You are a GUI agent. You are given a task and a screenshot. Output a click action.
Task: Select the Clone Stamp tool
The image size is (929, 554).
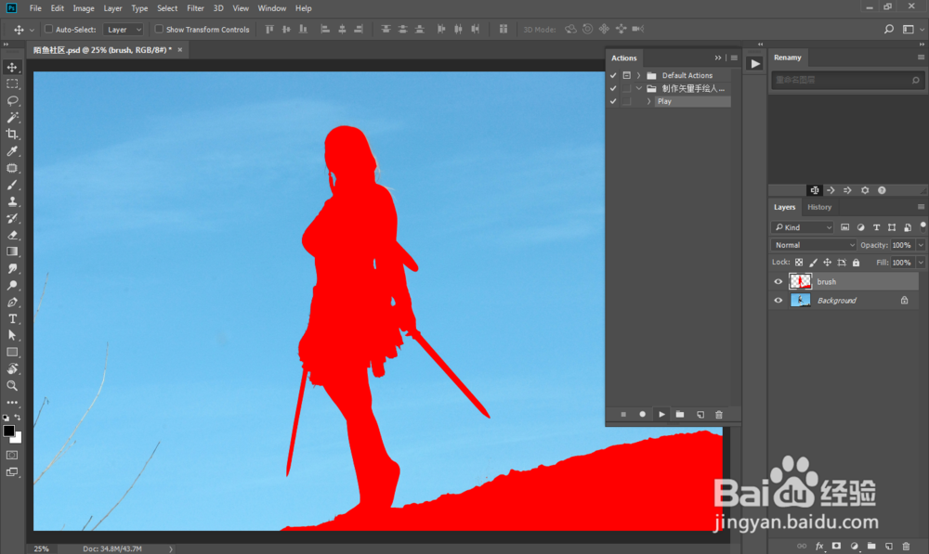(12, 201)
